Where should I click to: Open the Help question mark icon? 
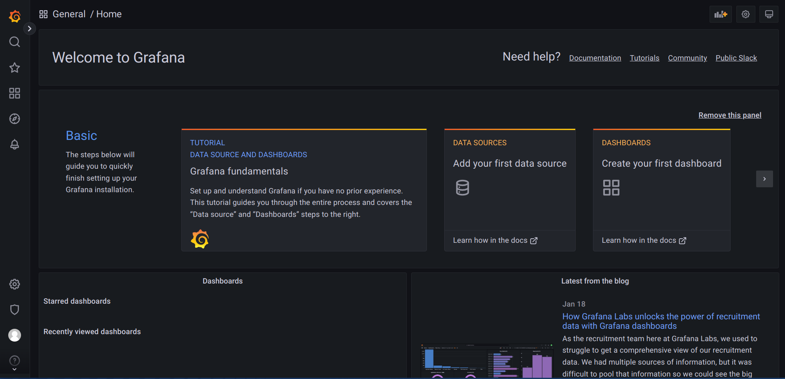[x=14, y=360]
